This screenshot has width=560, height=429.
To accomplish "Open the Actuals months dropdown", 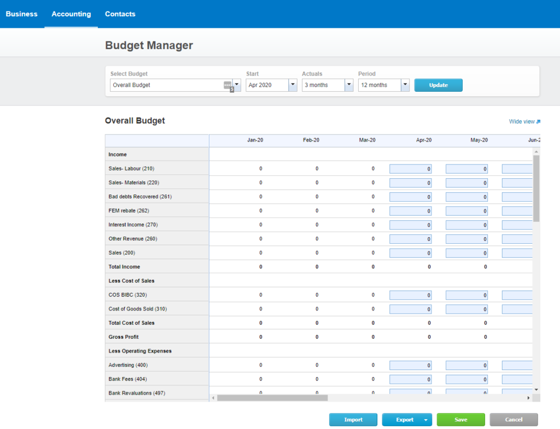I will (x=349, y=85).
